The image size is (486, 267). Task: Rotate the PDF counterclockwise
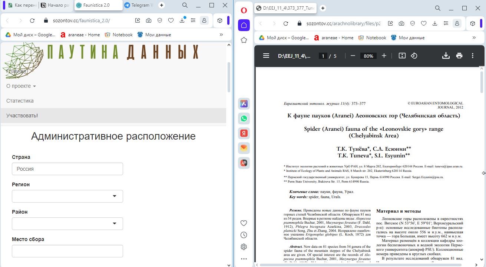414,56
